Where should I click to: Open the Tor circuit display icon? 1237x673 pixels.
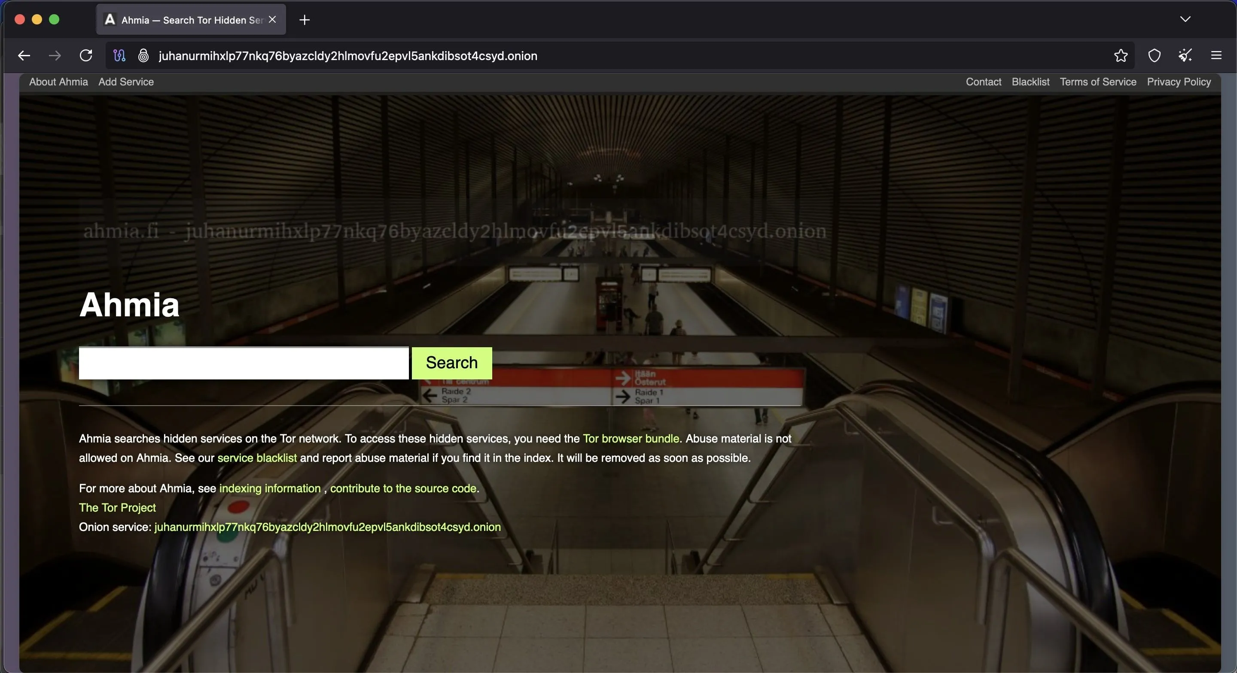tap(119, 56)
